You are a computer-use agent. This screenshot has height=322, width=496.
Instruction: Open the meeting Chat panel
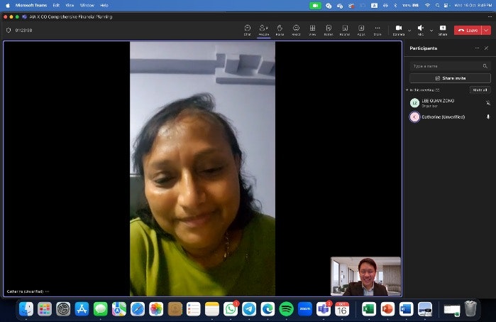(247, 29)
